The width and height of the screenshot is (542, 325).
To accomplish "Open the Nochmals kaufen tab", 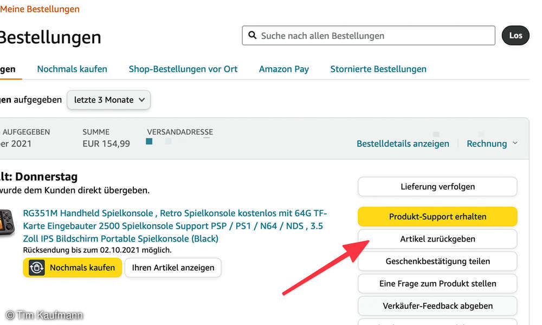I will 72,69.
